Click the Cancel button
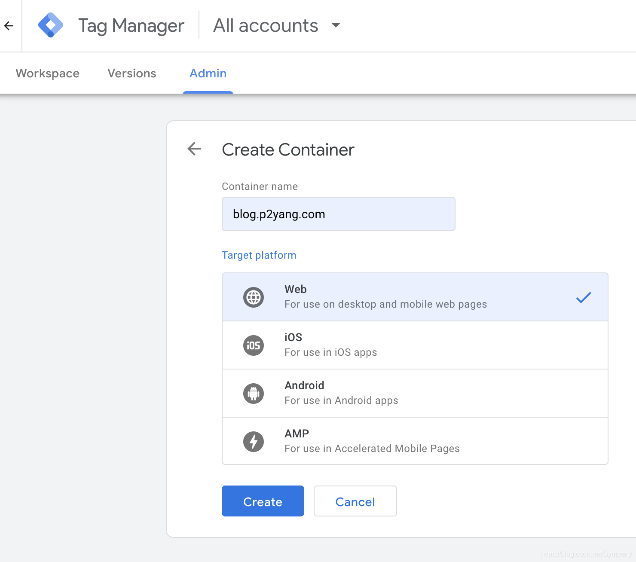Screen dimensions: 636x562 tap(355, 501)
